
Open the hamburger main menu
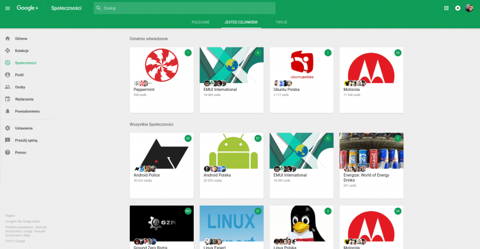pyautogui.click(x=8, y=8)
